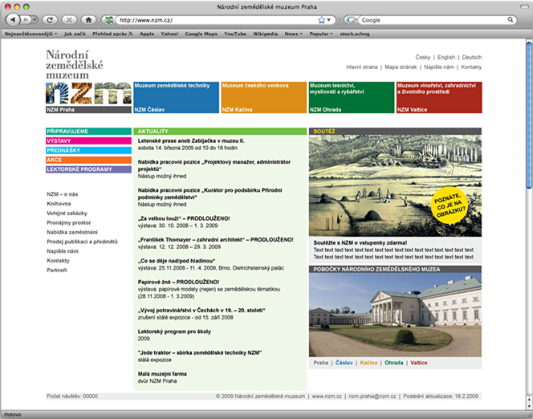
Task: Click the site favicon beside the URL
Action: pos(109,20)
